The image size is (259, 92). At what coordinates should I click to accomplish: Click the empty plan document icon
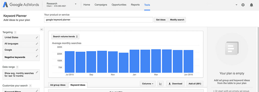click(x=232, y=48)
